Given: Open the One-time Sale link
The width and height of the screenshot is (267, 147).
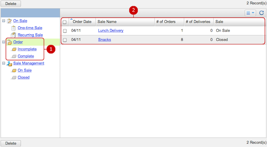Looking at the screenshot, I should (x=30, y=28).
